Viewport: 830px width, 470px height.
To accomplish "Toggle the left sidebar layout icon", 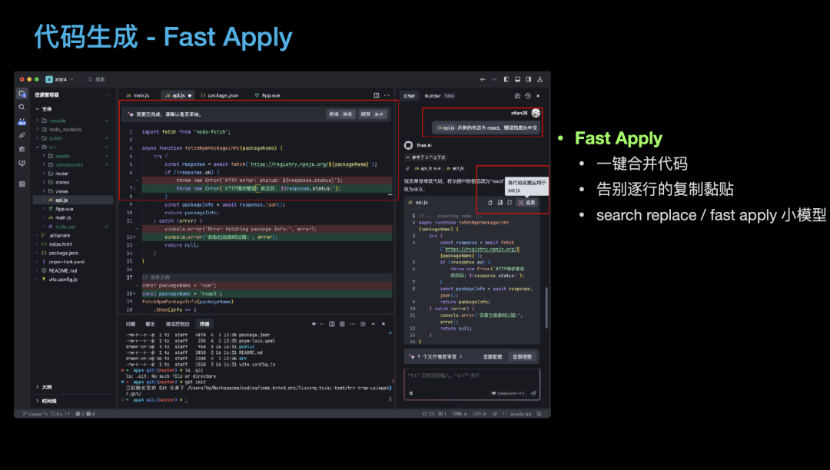I will 506,79.
